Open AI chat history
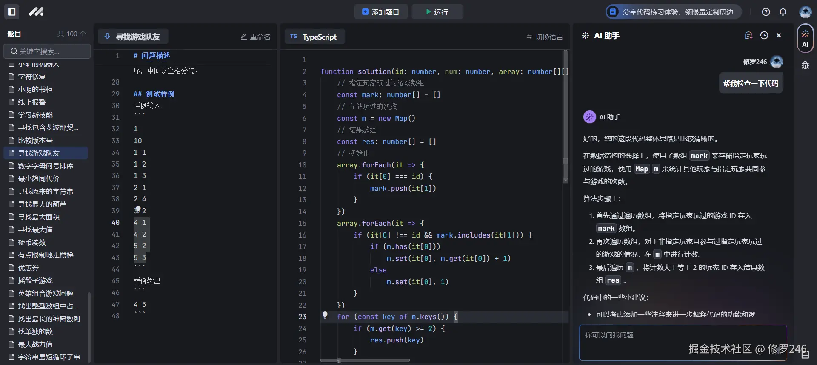Image resolution: width=817 pixels, height=365 pixels. (x=764, y=36)
